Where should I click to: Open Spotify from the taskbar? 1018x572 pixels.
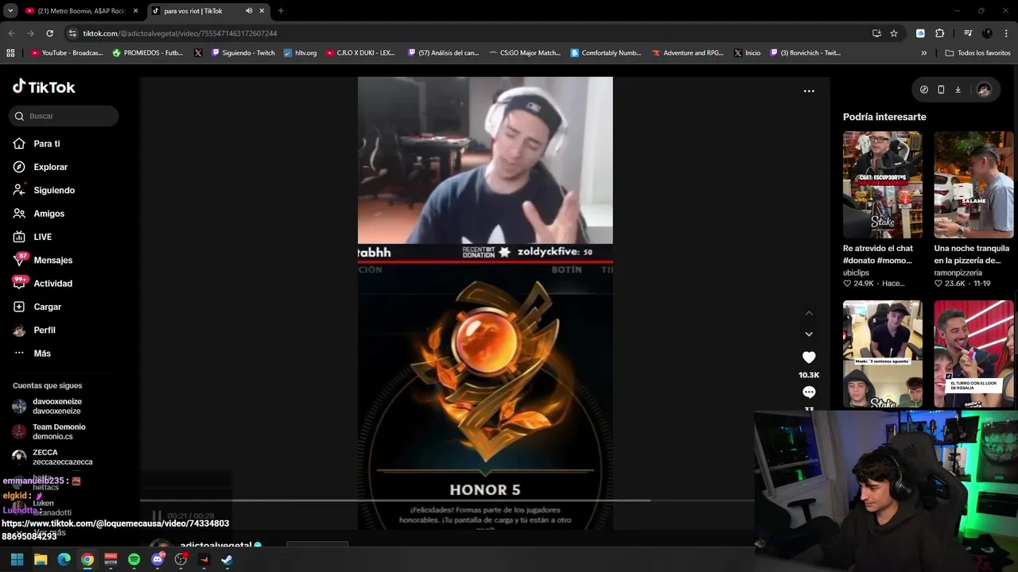134,559
